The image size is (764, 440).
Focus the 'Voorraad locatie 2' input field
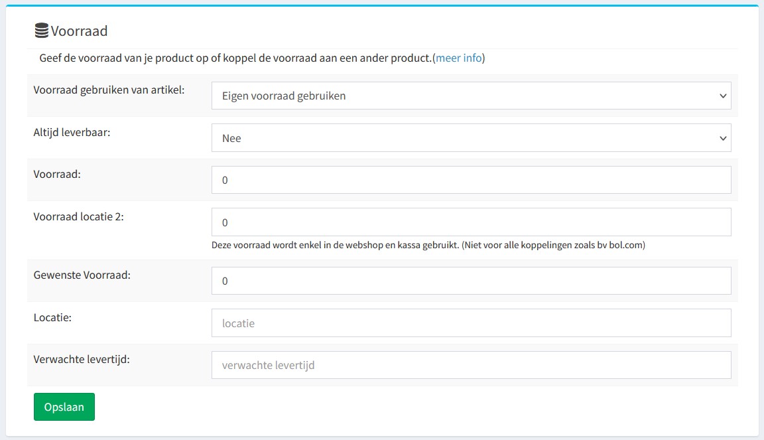[471, 222]
